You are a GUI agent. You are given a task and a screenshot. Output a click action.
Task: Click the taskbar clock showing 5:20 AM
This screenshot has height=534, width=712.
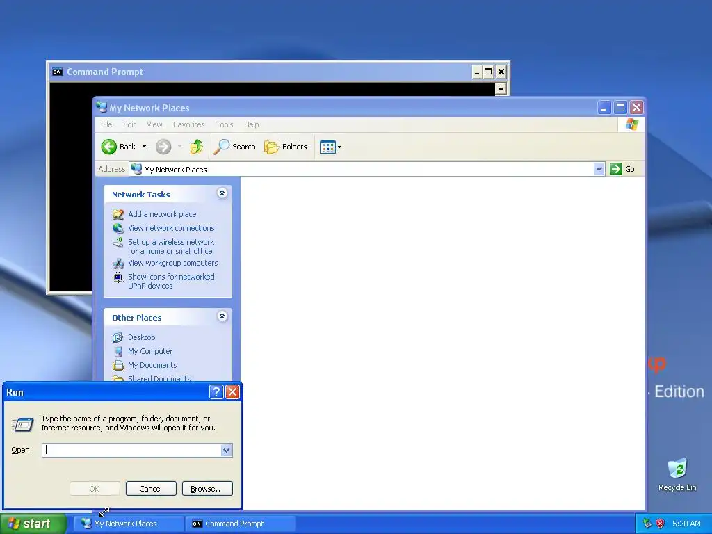tap(686, 524)
